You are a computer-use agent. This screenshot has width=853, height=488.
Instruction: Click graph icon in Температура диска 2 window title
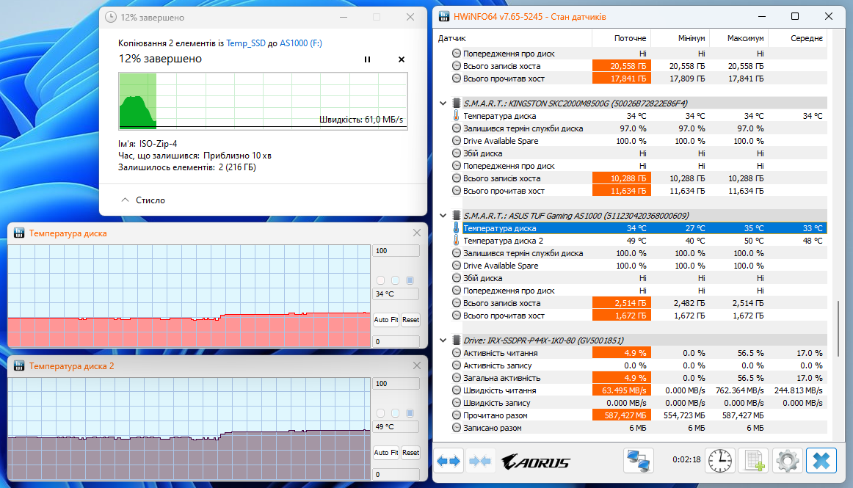(19, 365)
